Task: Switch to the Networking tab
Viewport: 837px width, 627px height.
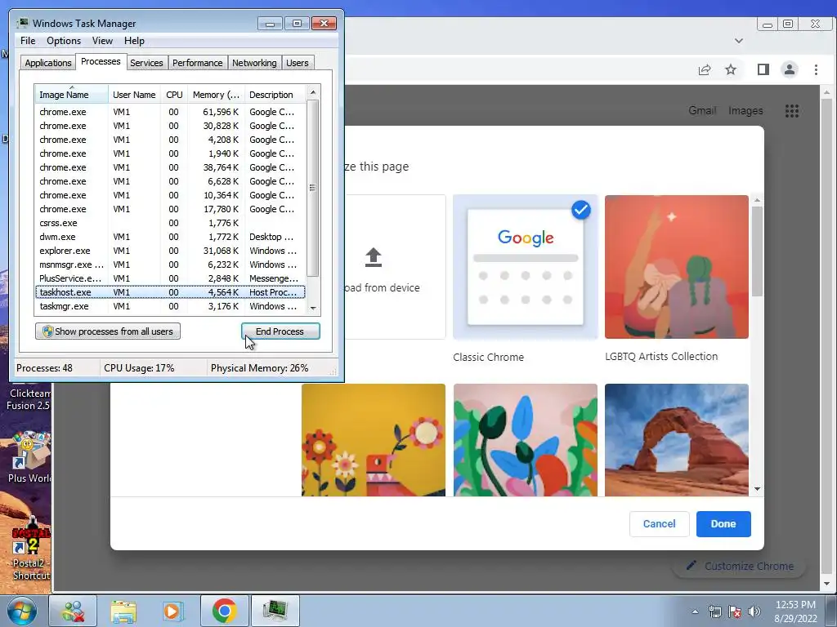Action: (x=254, y=63)
